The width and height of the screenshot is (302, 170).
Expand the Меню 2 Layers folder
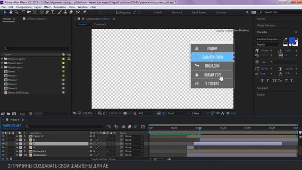(x=2, y=59)
